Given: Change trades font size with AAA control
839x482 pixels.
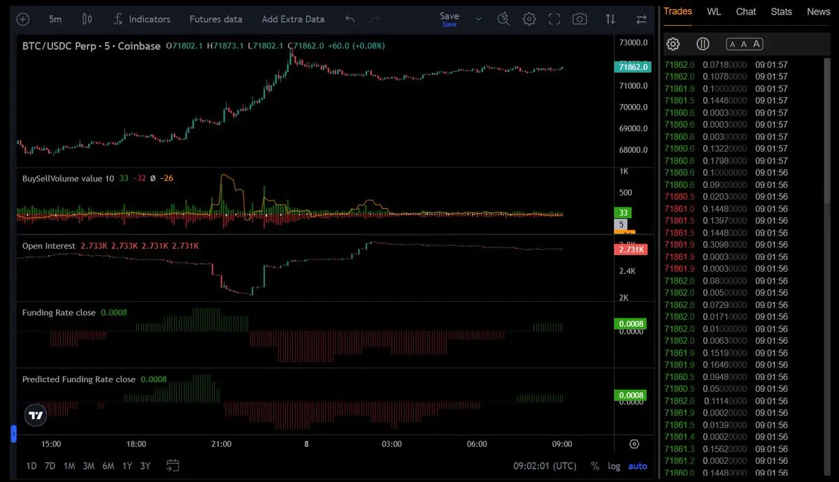Looking at the screenshot, I should point(744,44).
